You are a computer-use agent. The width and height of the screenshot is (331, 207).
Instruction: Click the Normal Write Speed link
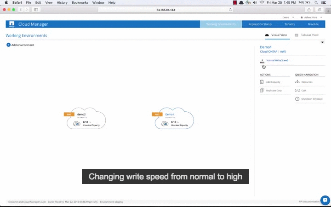[x=277, y=60]
